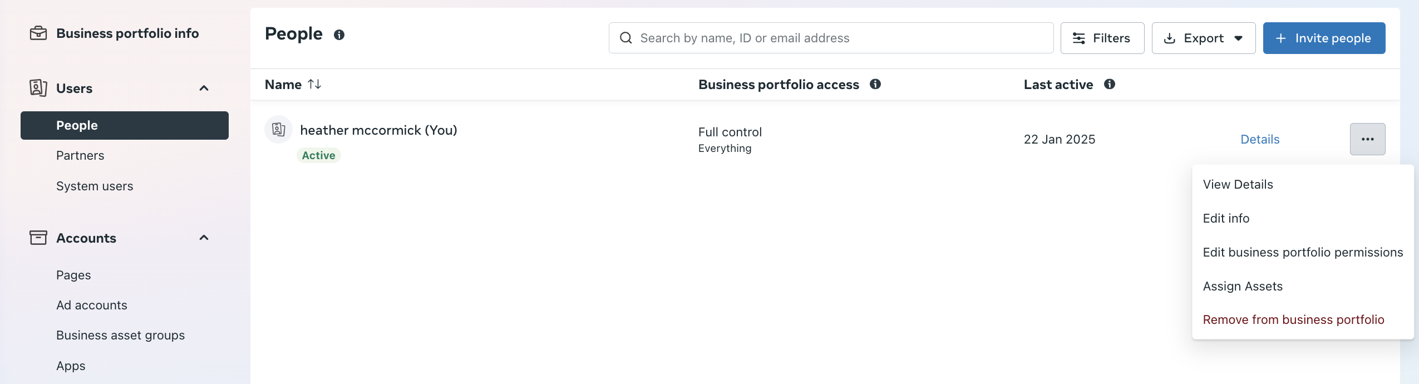Collapse the Users section chevron
This screenshot has height=384, width=1419.
point(204,88)
